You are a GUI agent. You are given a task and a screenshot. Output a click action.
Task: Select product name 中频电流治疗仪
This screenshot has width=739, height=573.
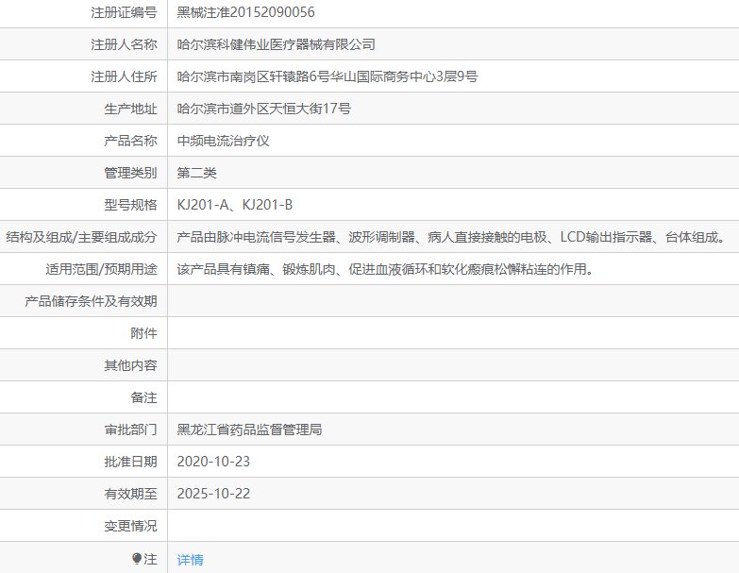[x=223, y=141]
